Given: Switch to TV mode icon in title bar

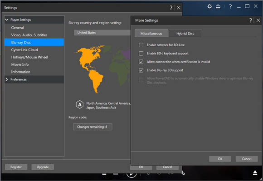Looking at the screenshot, I should click(218, 6).
